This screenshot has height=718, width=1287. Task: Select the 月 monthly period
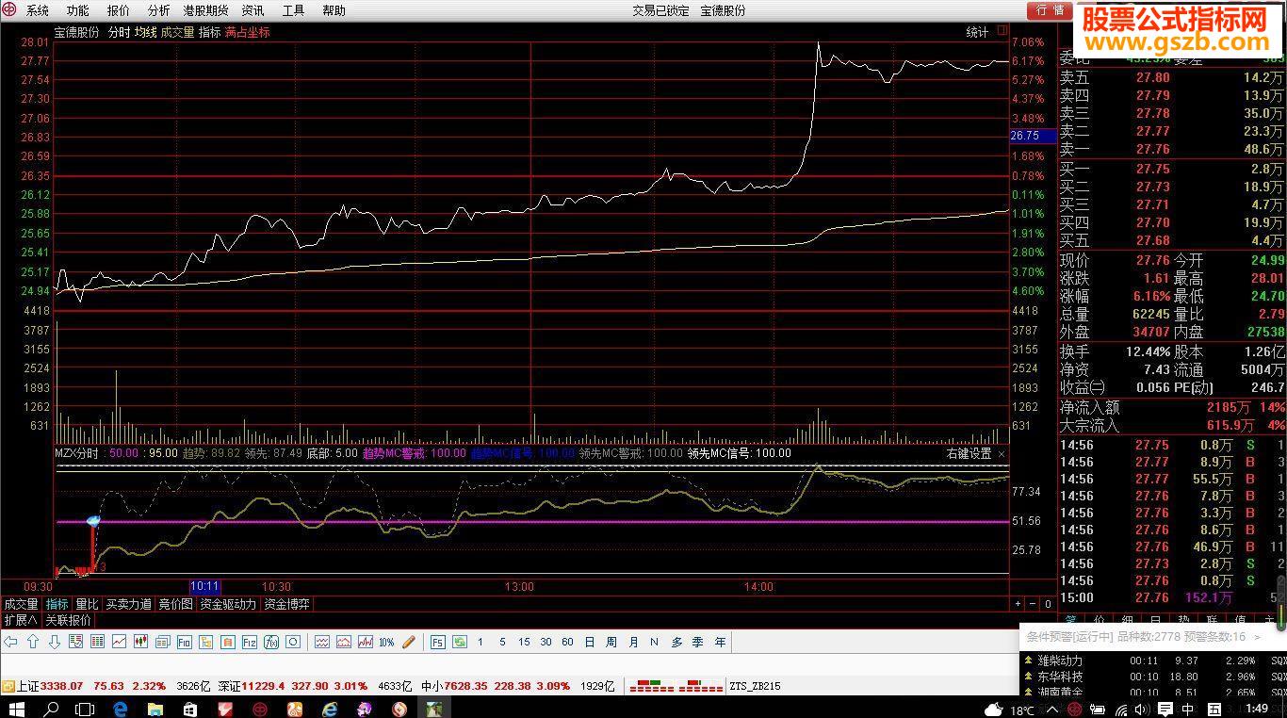click(x=632, y=642)
